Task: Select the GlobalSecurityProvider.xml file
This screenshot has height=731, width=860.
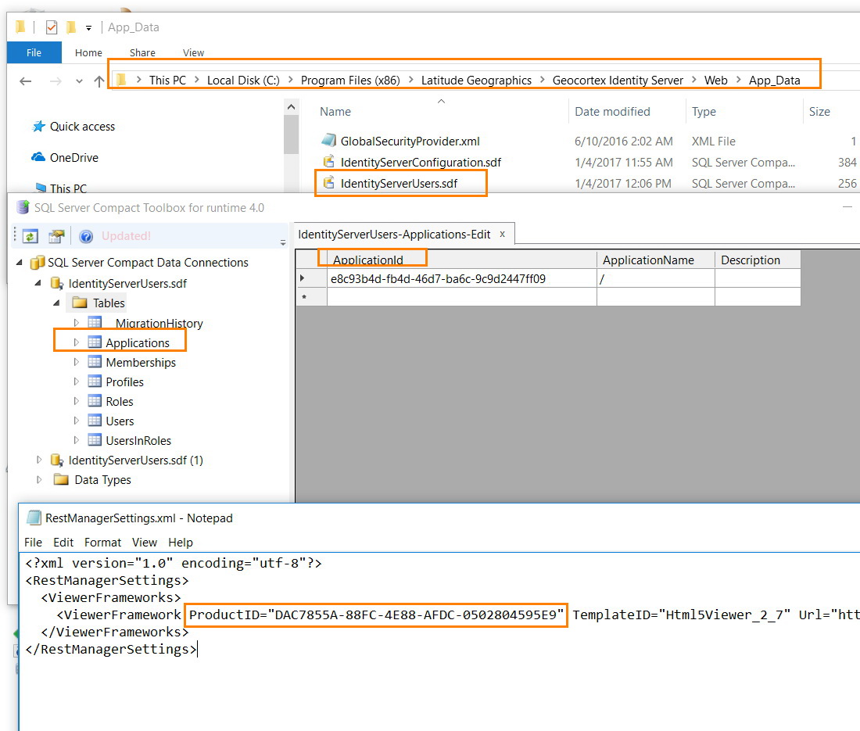Action: pyautogui.click(x=410, y=142)
